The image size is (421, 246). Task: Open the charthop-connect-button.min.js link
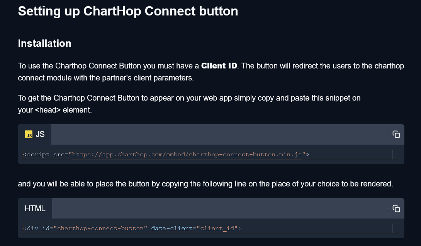point(187,154)
